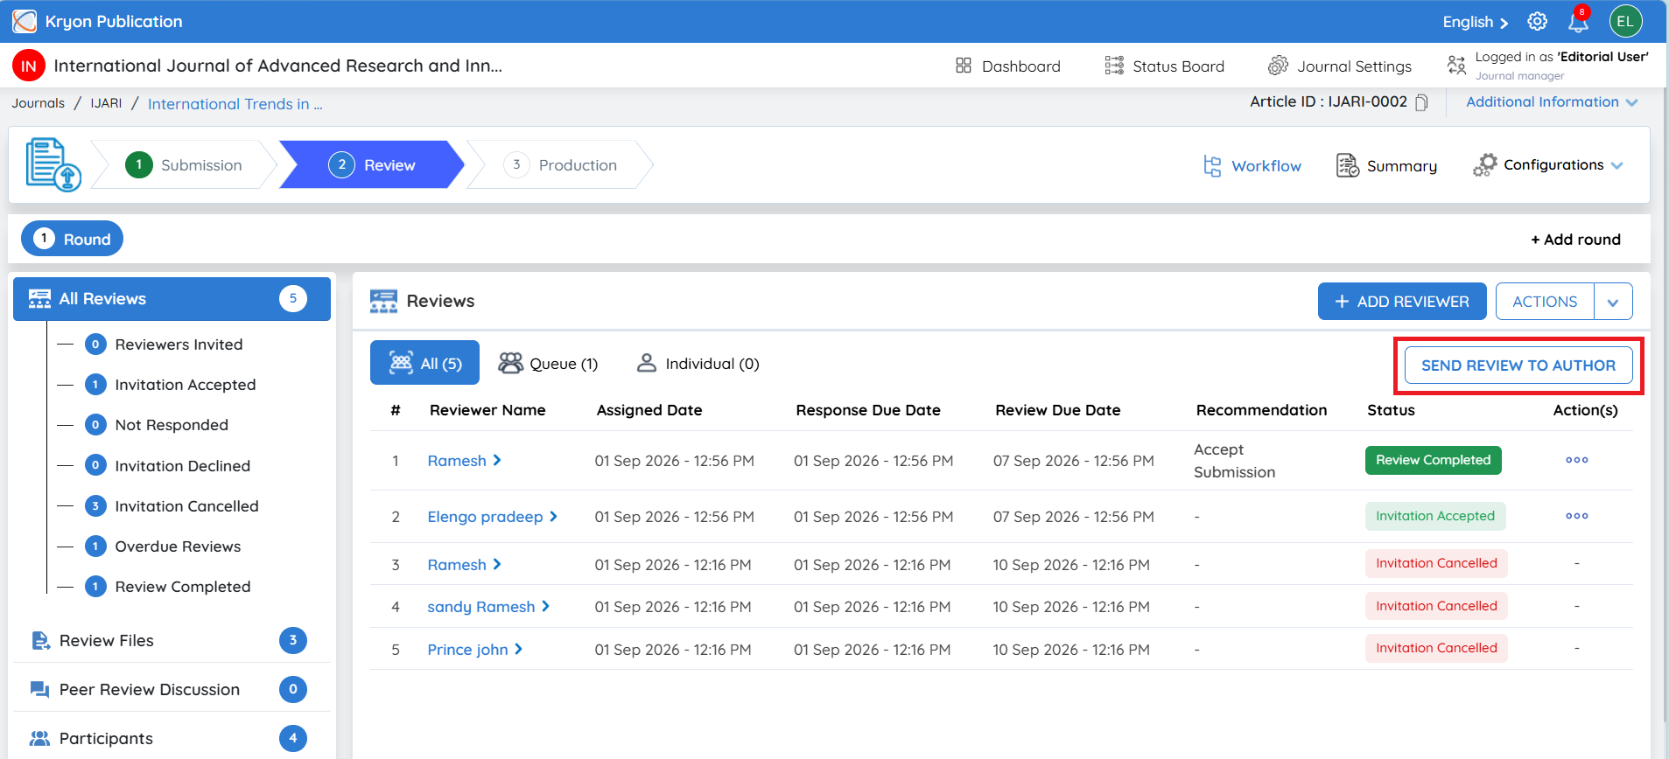Viewport: 1669px width, 759px height.
Task: Click the red IN journal badge
Action: [x=29, y=66]
